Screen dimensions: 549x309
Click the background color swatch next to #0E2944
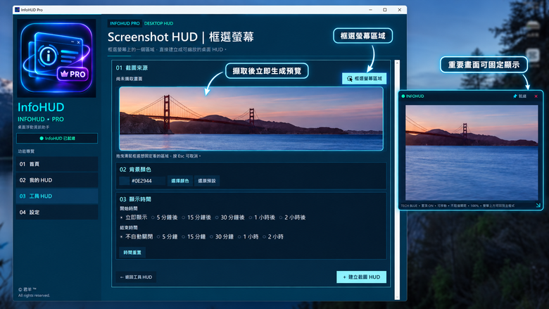coord(125,181)
